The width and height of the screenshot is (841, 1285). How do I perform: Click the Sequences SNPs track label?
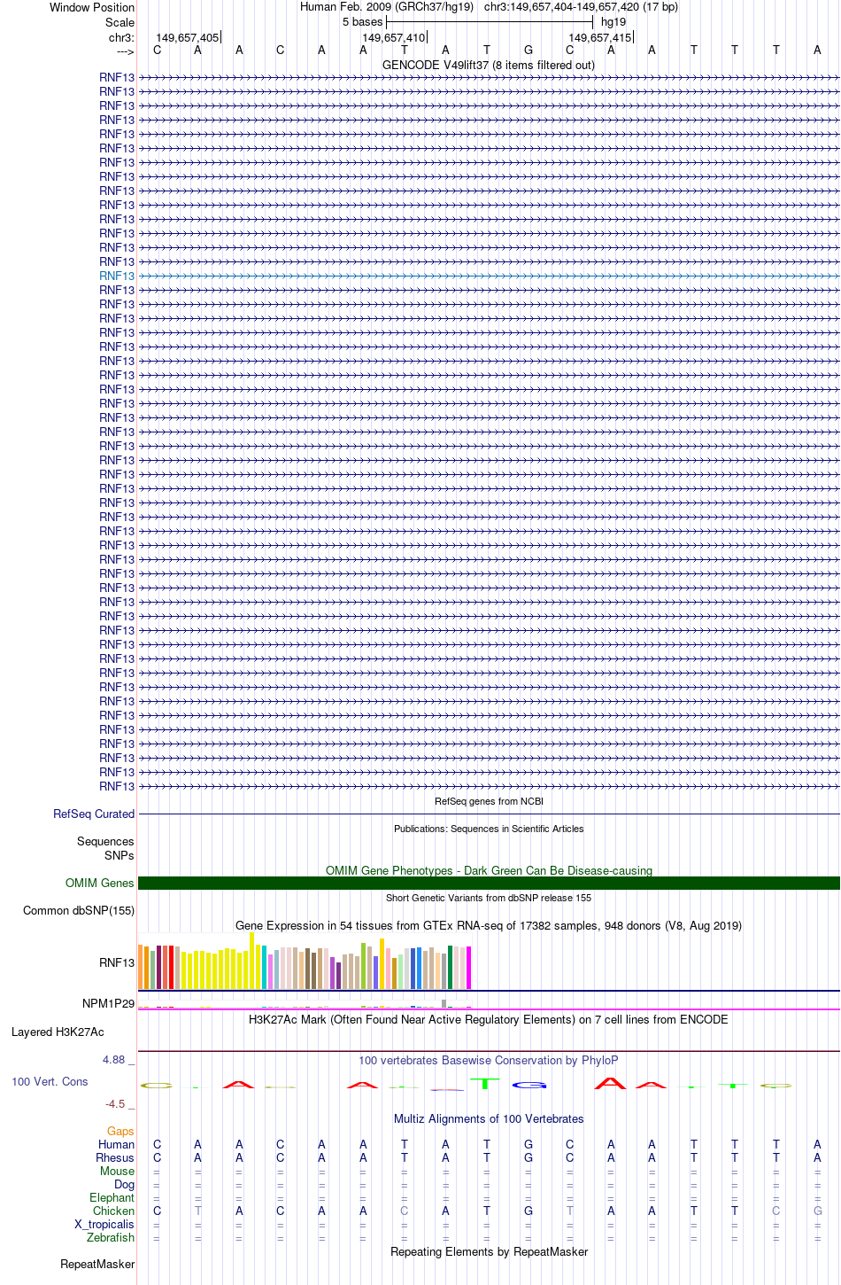tap(105, 848)
